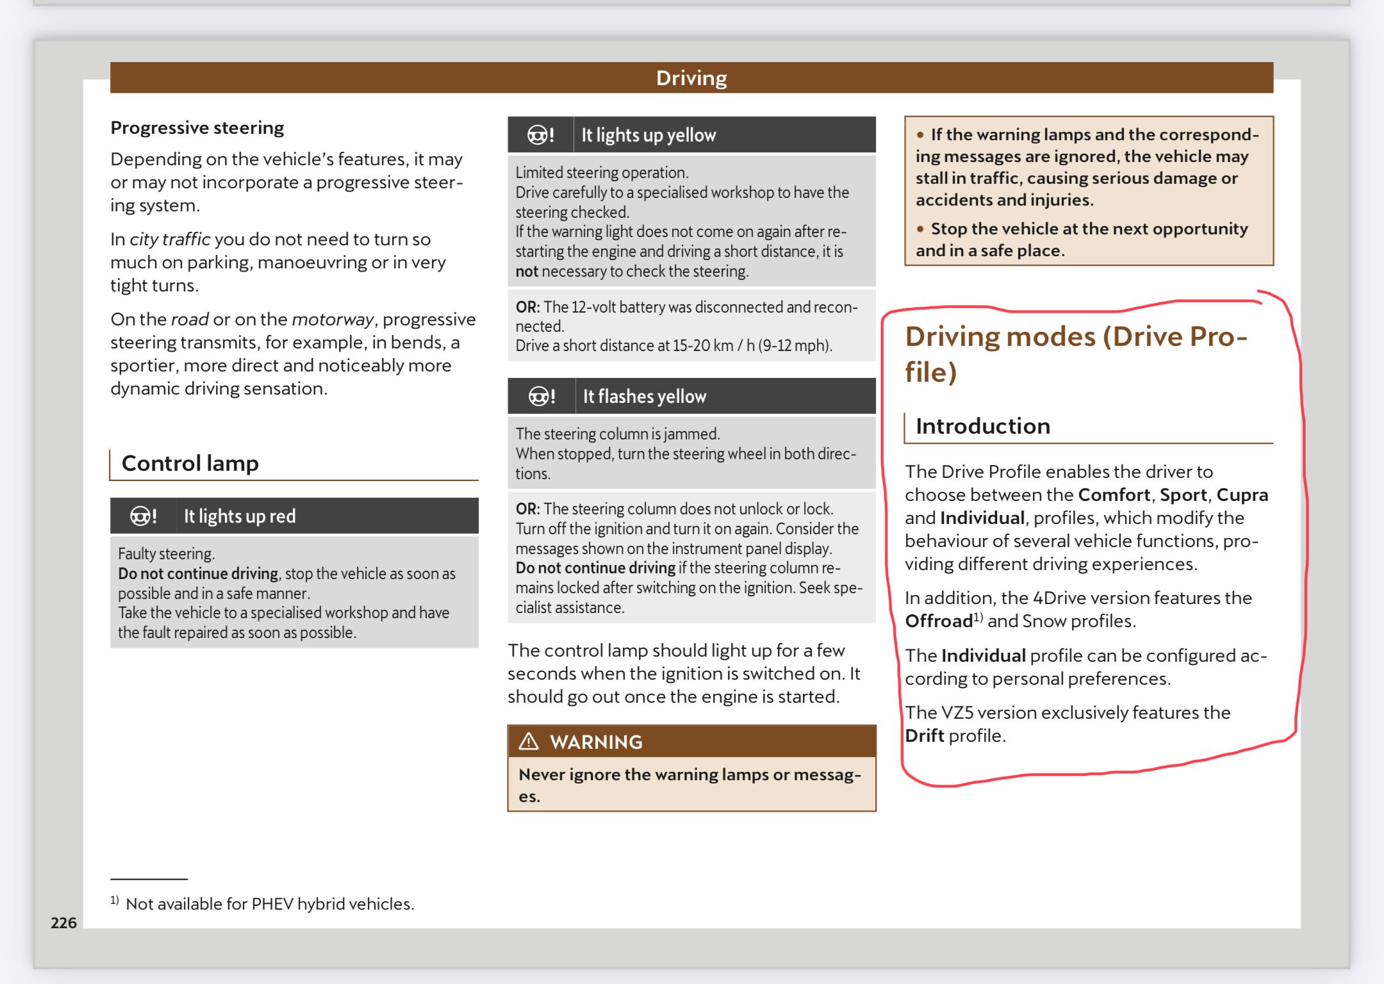This screenshot has height=984, width=1384.
Task: Click the bold word 'Offroad' in the introduction
Action: (x=938, y=621)
